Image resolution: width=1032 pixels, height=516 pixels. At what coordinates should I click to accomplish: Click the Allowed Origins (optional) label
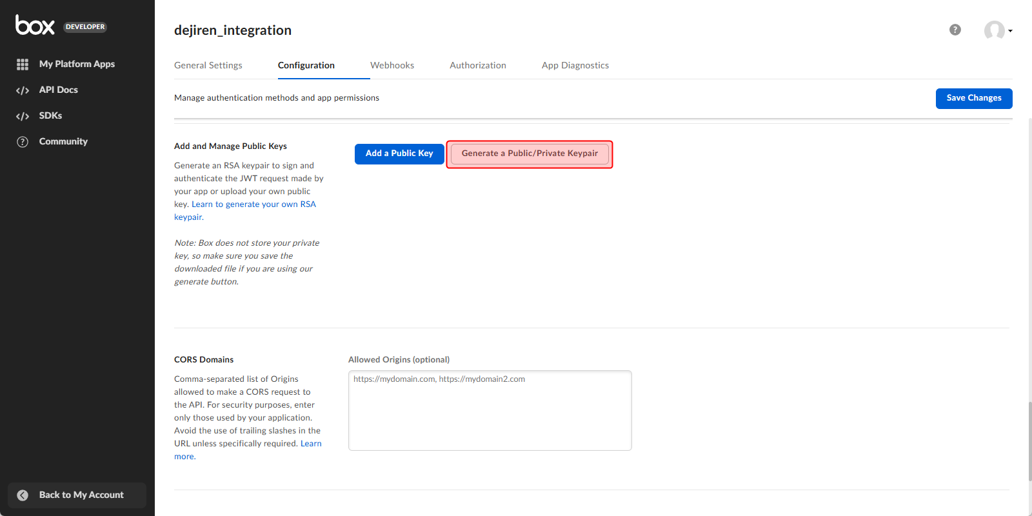[399, 360]
